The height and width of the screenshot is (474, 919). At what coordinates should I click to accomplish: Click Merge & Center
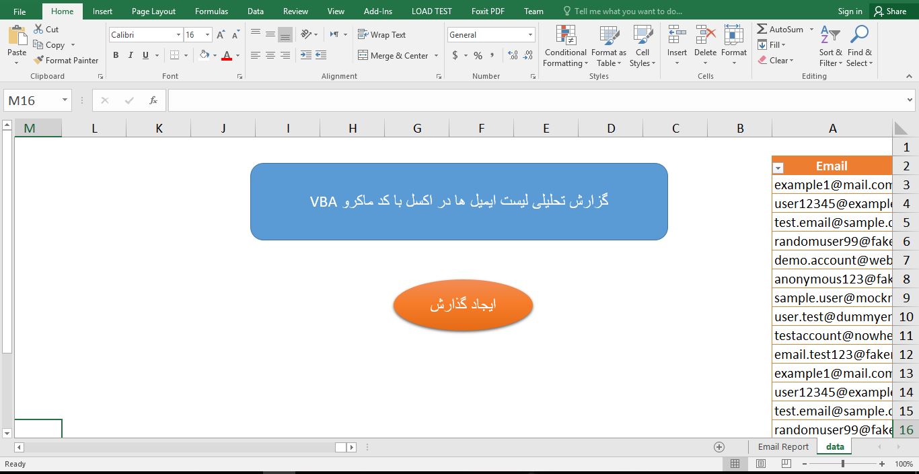tap(394, 55)
